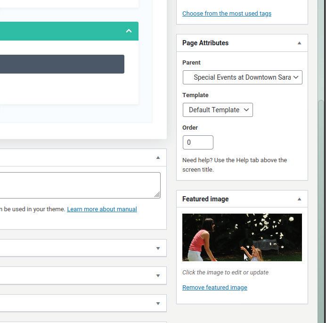Click the page vertical scrollbar thumb

coord(322,211)
